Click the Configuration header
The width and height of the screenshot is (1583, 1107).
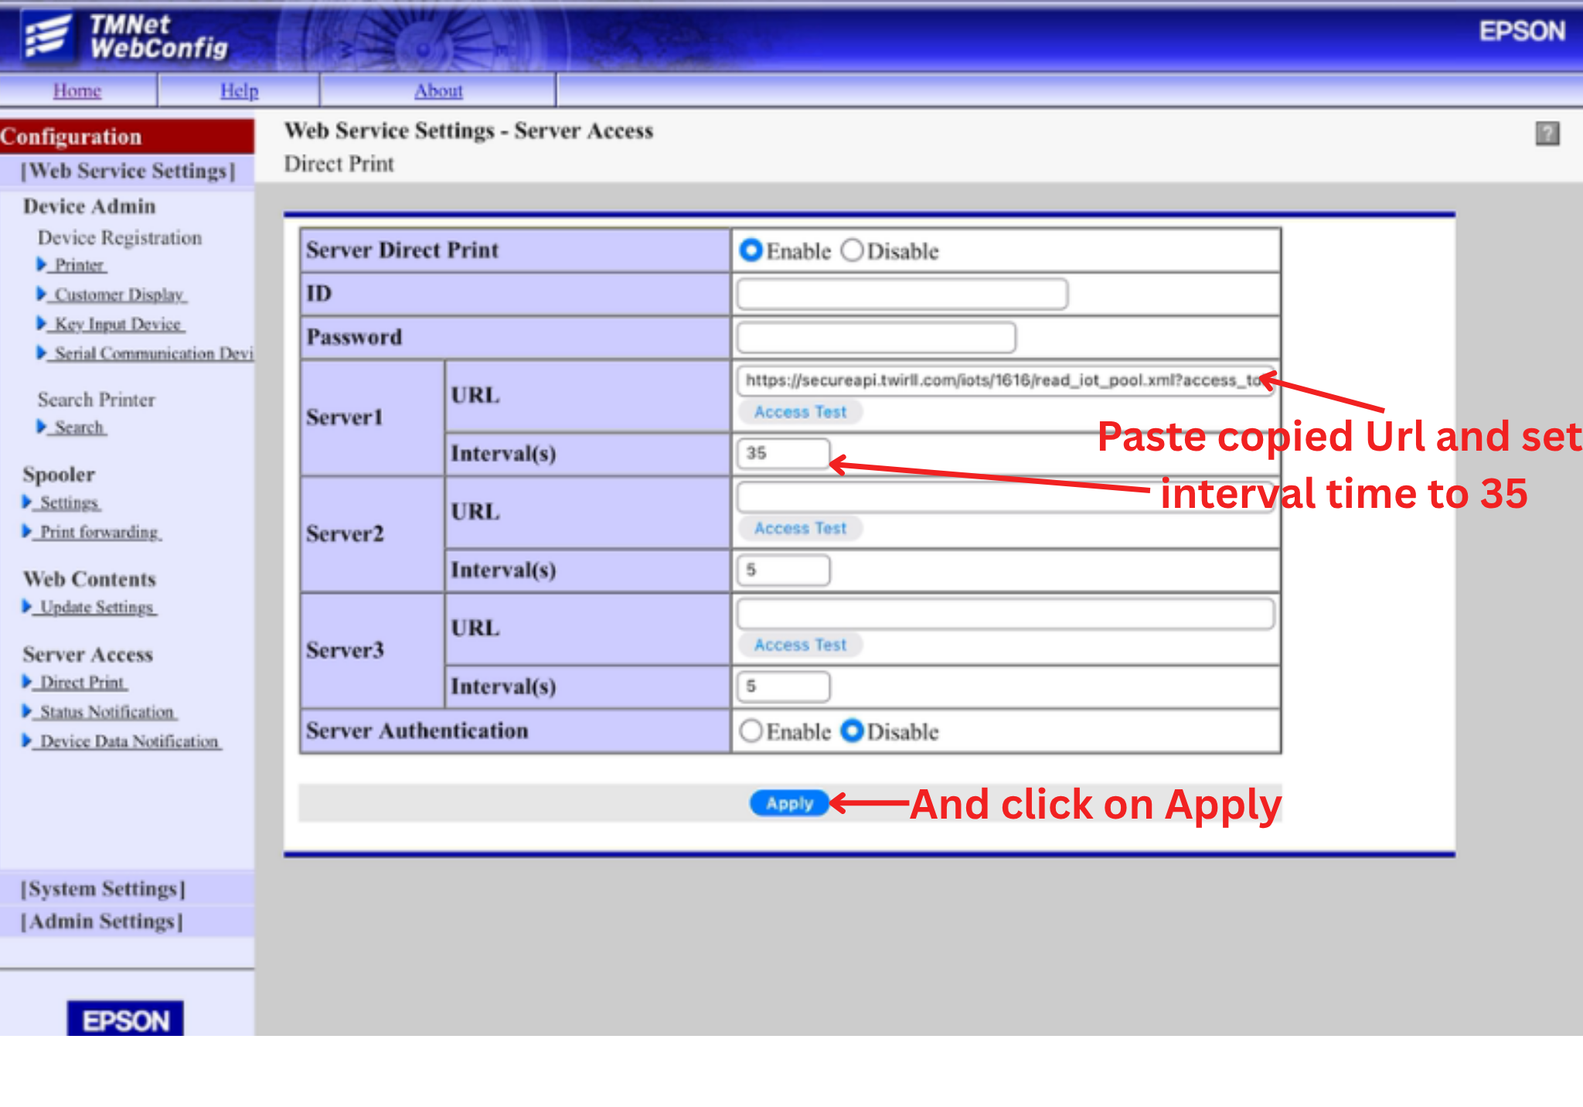point(127,137)
